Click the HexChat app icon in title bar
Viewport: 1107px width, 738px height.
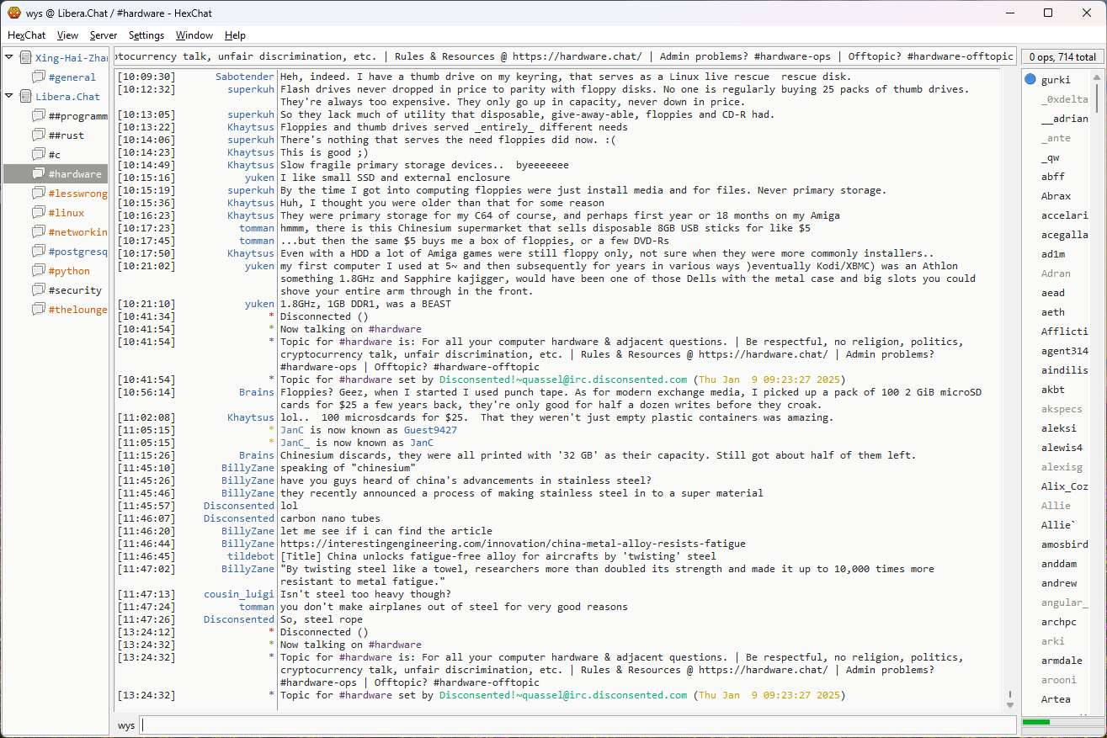click(13, 13)
